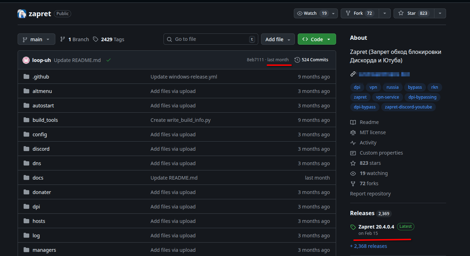
Task: Open the Releases section heading
Action: (x=362, y=213)
